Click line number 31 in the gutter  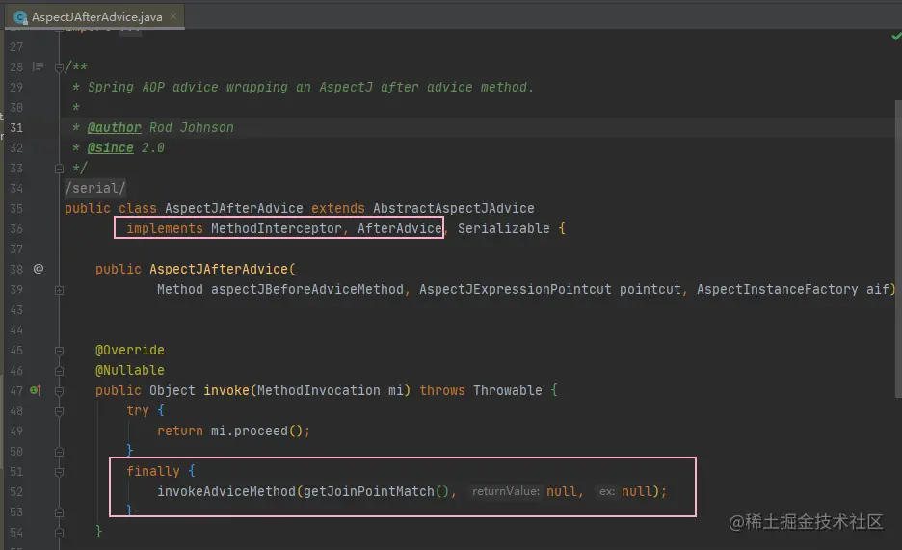point(16,127)
